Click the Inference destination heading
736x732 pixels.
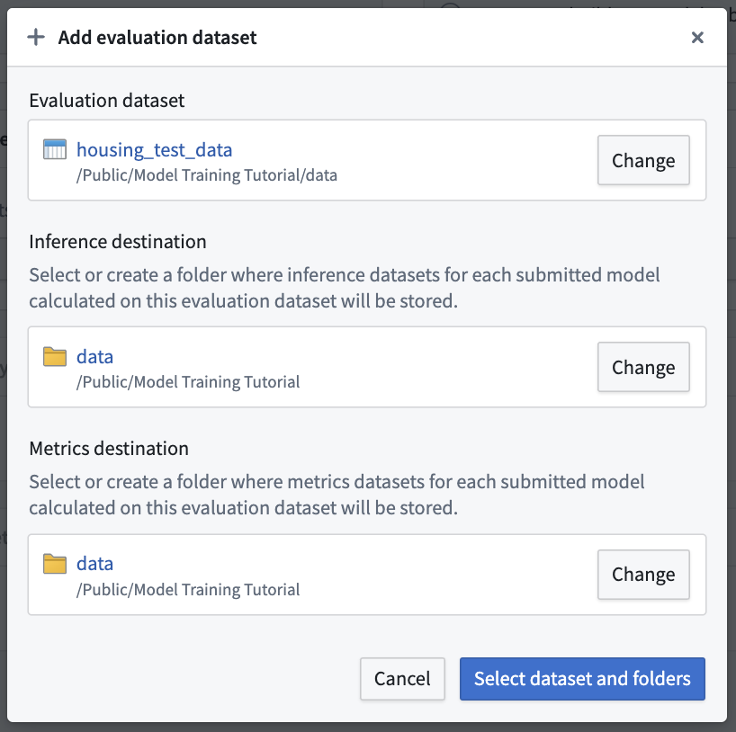point(118,242)
